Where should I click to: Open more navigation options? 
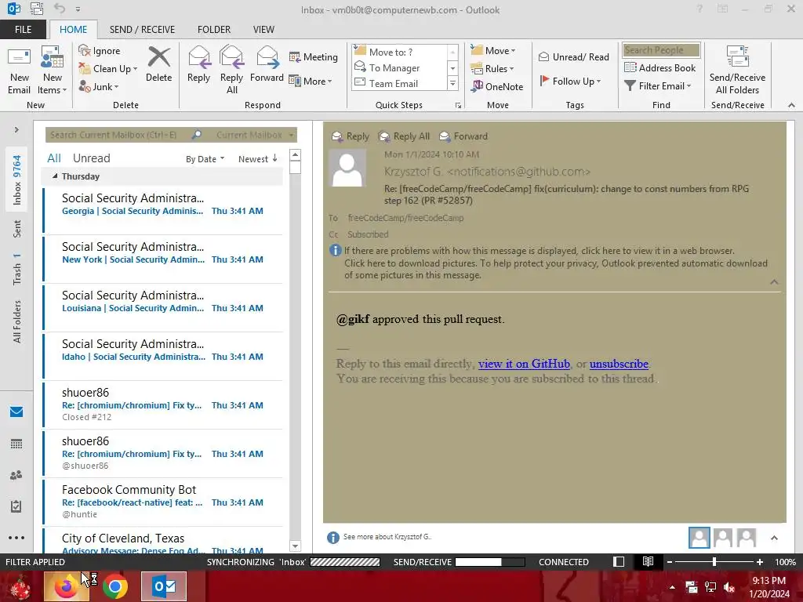pyautogui.click(x=16, y=538)
